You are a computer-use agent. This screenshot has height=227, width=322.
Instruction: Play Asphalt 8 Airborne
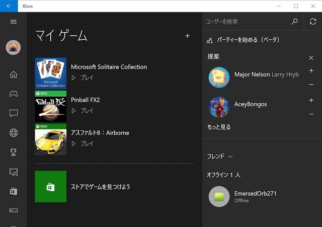[83, 143]
